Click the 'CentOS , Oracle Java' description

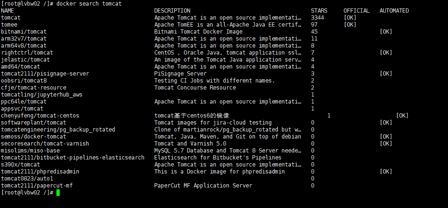click(x=227, y=53)
